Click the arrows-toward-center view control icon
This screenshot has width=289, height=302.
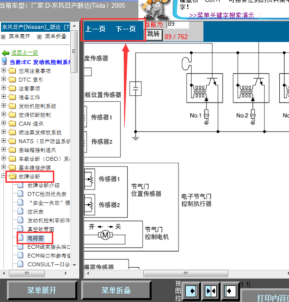click(x=211, y=291)
